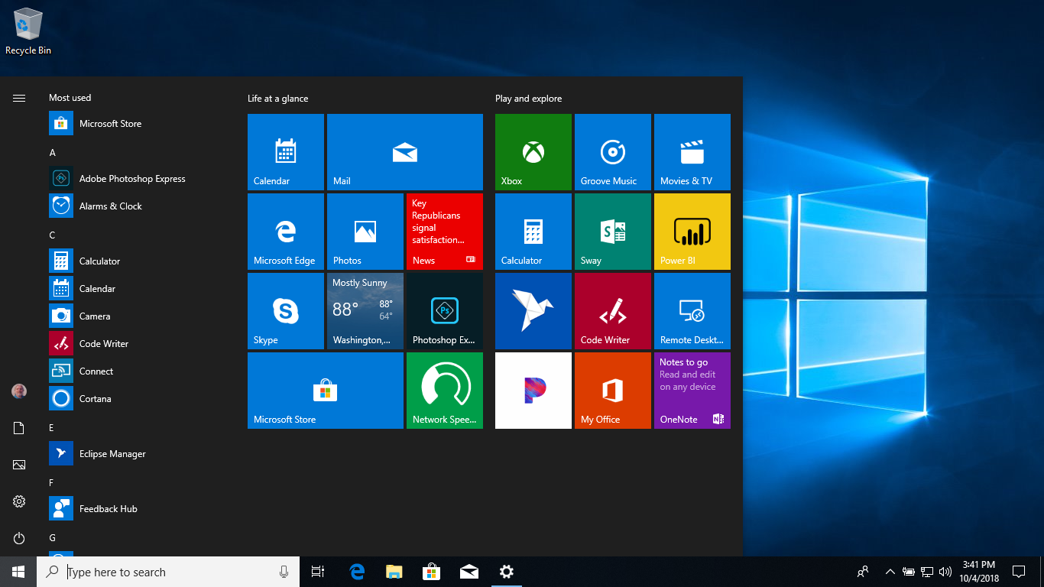Open Settings from the Start menu rail

point(18,501)
